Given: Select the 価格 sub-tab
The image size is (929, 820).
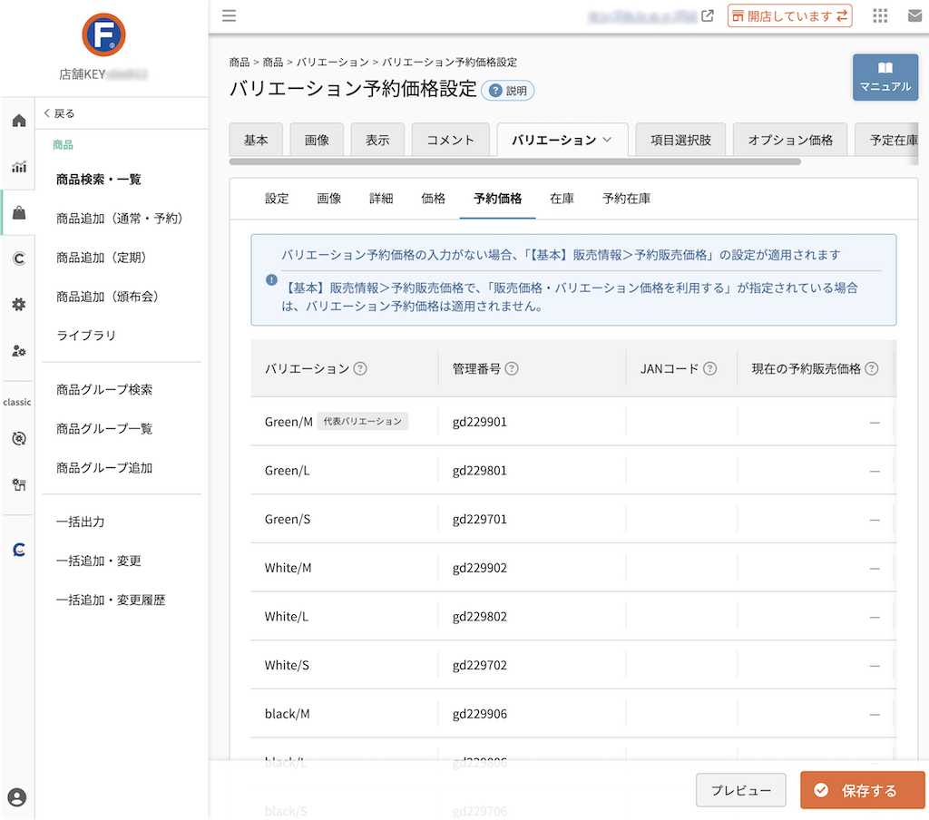Looking at the screenshot, I should tap(433, 199).
